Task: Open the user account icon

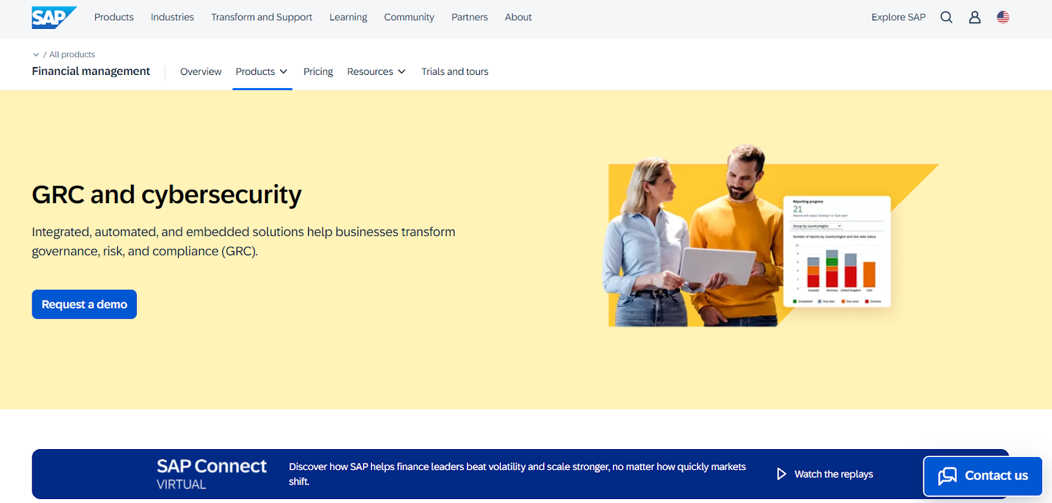Action: point(974,17)
